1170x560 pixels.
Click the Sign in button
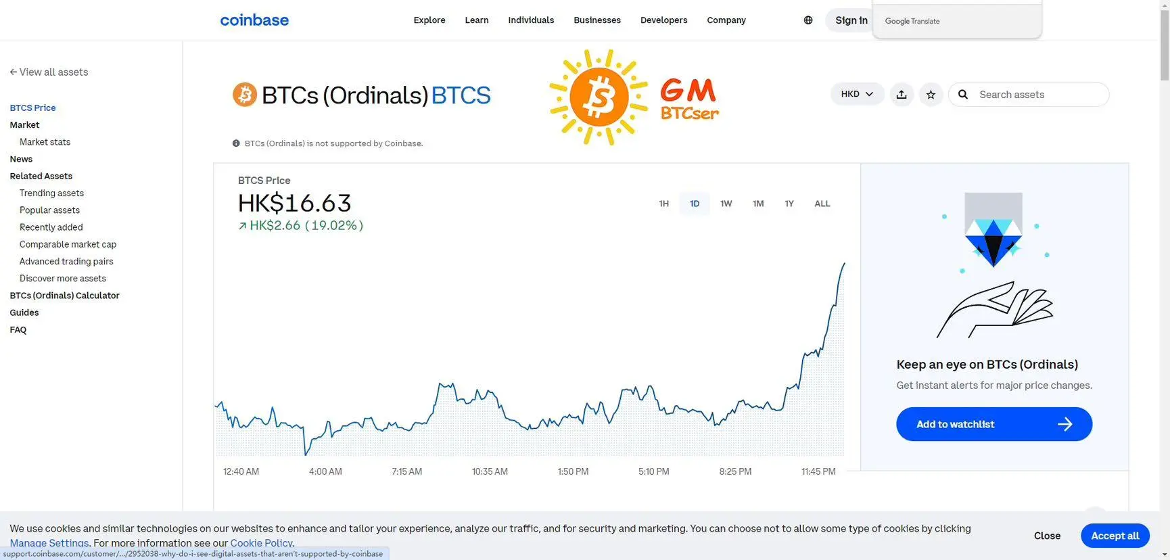click(x=850, y=20)
